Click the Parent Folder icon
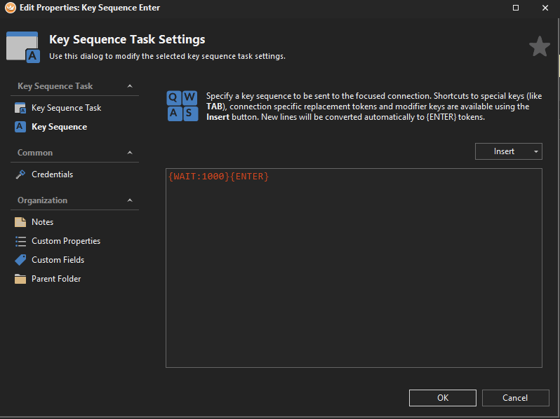Screen dimensions: 560x419 pyautogui.click(x=20, y=279)
